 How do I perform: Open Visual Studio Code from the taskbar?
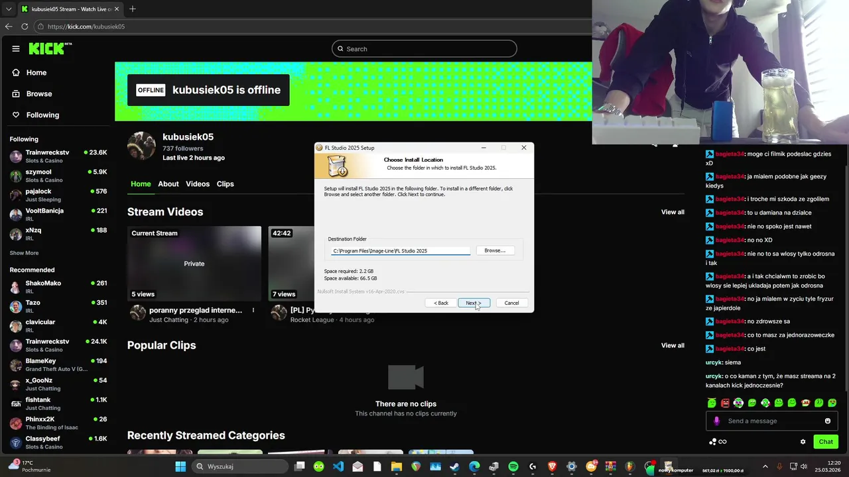pyautogui.click(x=338, y=466)
